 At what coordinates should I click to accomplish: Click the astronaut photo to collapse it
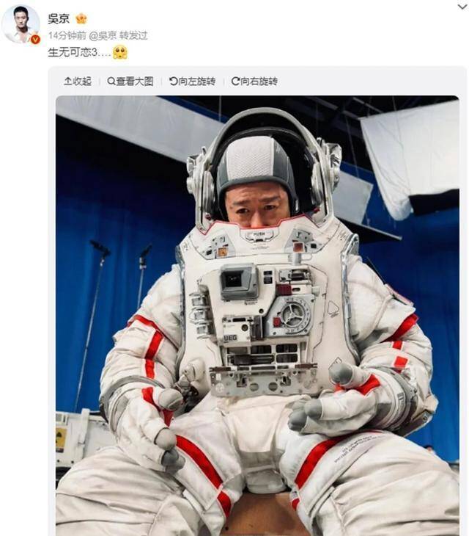pyautogui.click(x=257, y=316)
